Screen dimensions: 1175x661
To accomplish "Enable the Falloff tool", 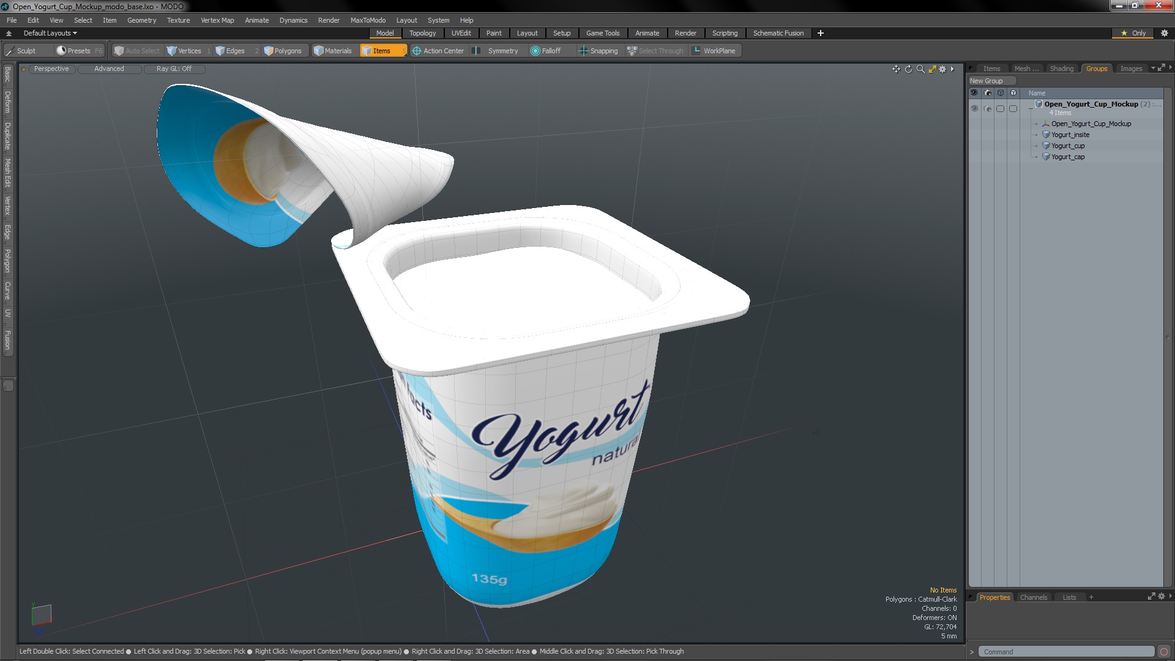I will coord(546,51).
